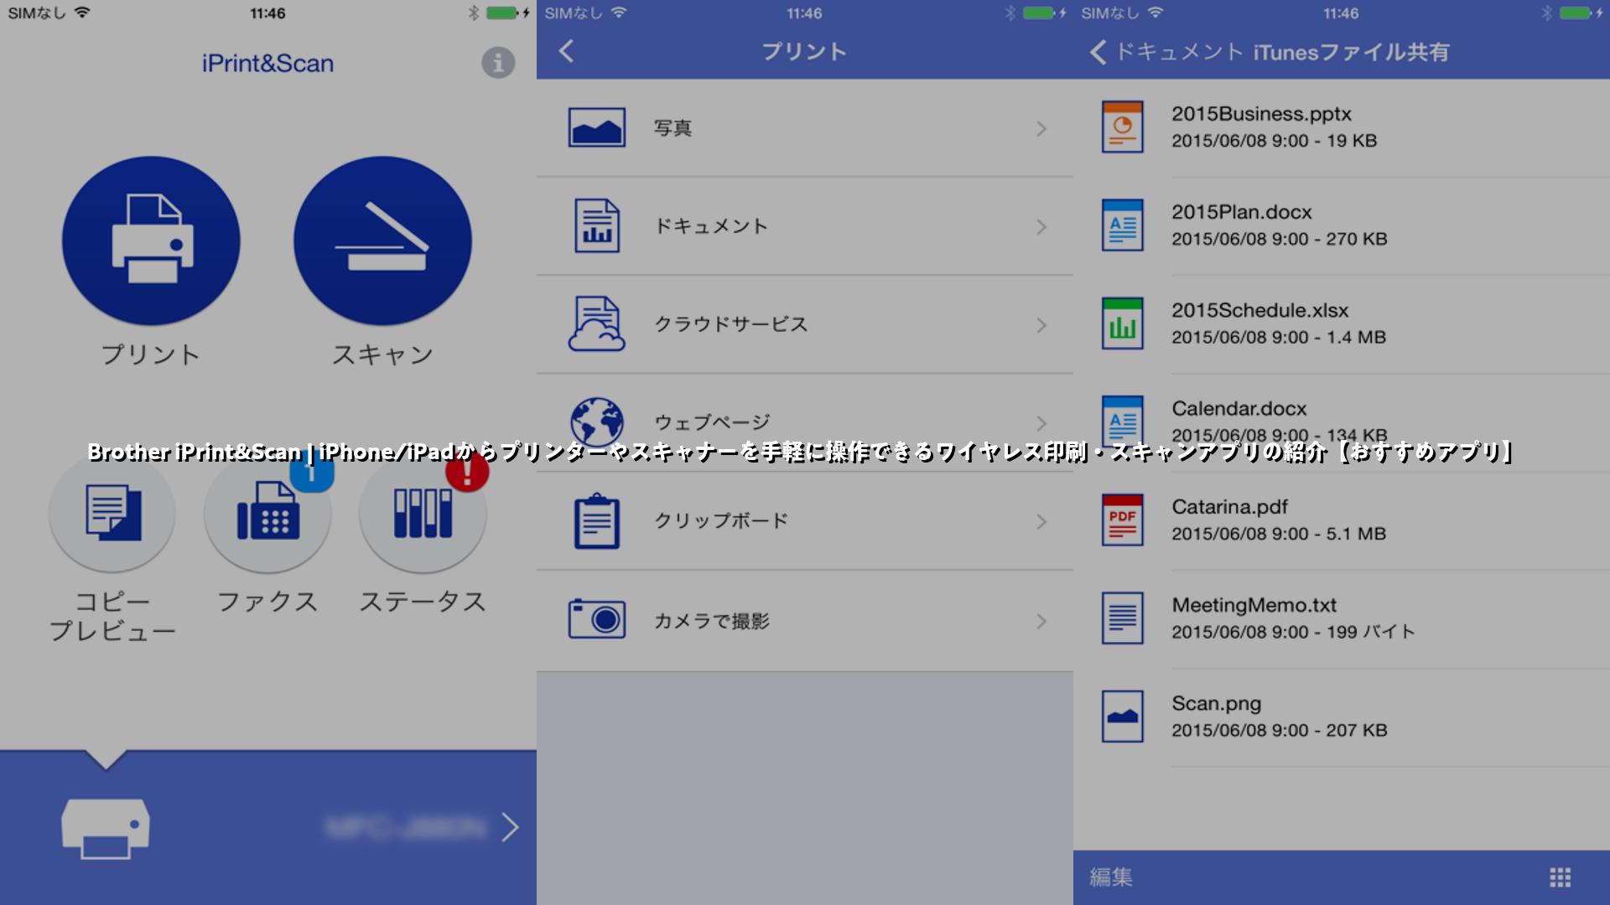Go back to ドキュメント from iTunes file sharing

point(1166,52)
